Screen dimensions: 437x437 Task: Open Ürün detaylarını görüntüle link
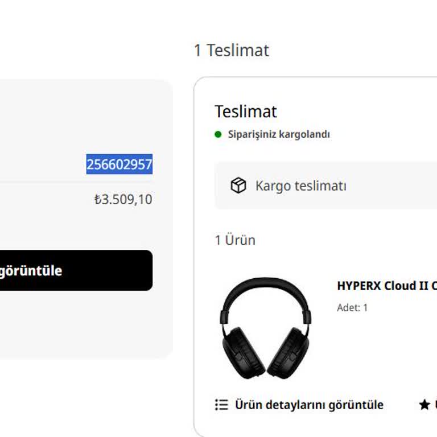click(x=309, y=405)
